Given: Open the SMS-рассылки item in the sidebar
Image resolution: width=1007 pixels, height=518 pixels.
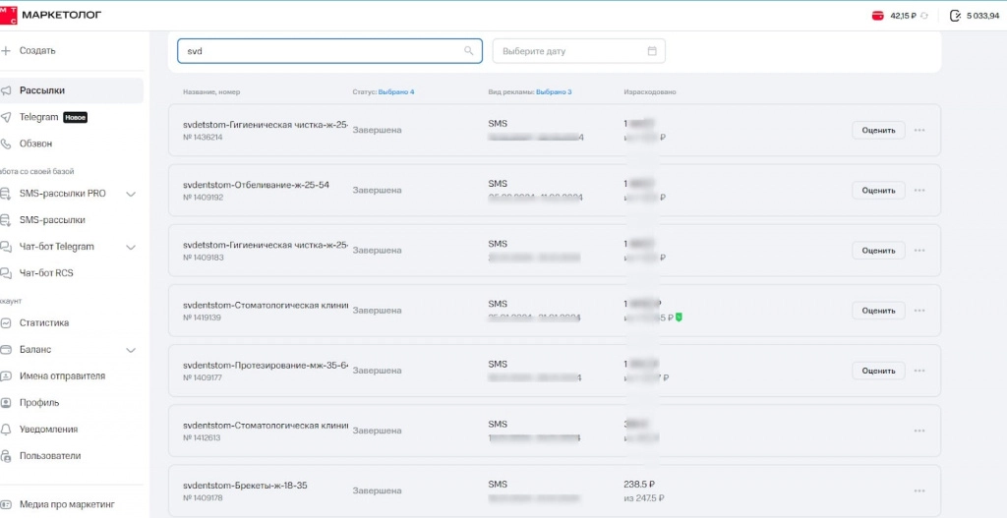Looking at the screenshot, I should click(52, 220).
